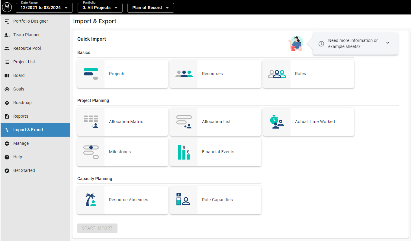Click the info circle icon in help box
The width and height of the screenshot is (411, 241).
321,44
